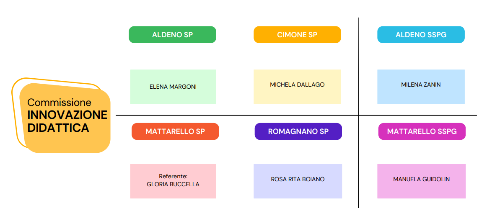Select the orange CIMONE SP label
The width and height of the screenshot is (487, 208).
click(297, 34)
